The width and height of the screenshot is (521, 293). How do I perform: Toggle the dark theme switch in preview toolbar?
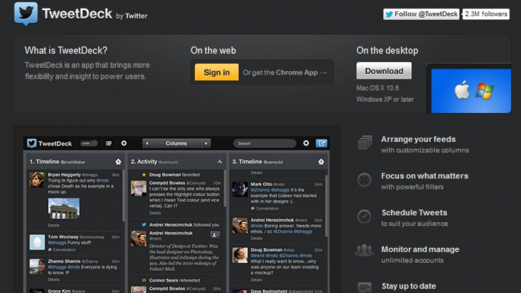coord(89,143)
